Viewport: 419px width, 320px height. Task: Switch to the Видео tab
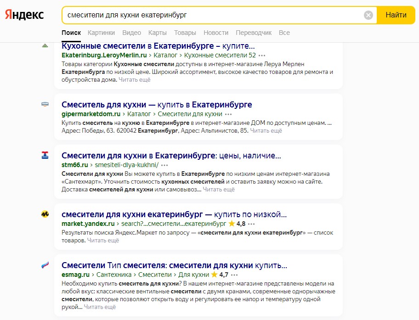[131, 33]
